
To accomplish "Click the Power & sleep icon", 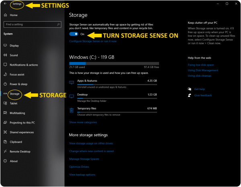I will click(x=5, y=84).
